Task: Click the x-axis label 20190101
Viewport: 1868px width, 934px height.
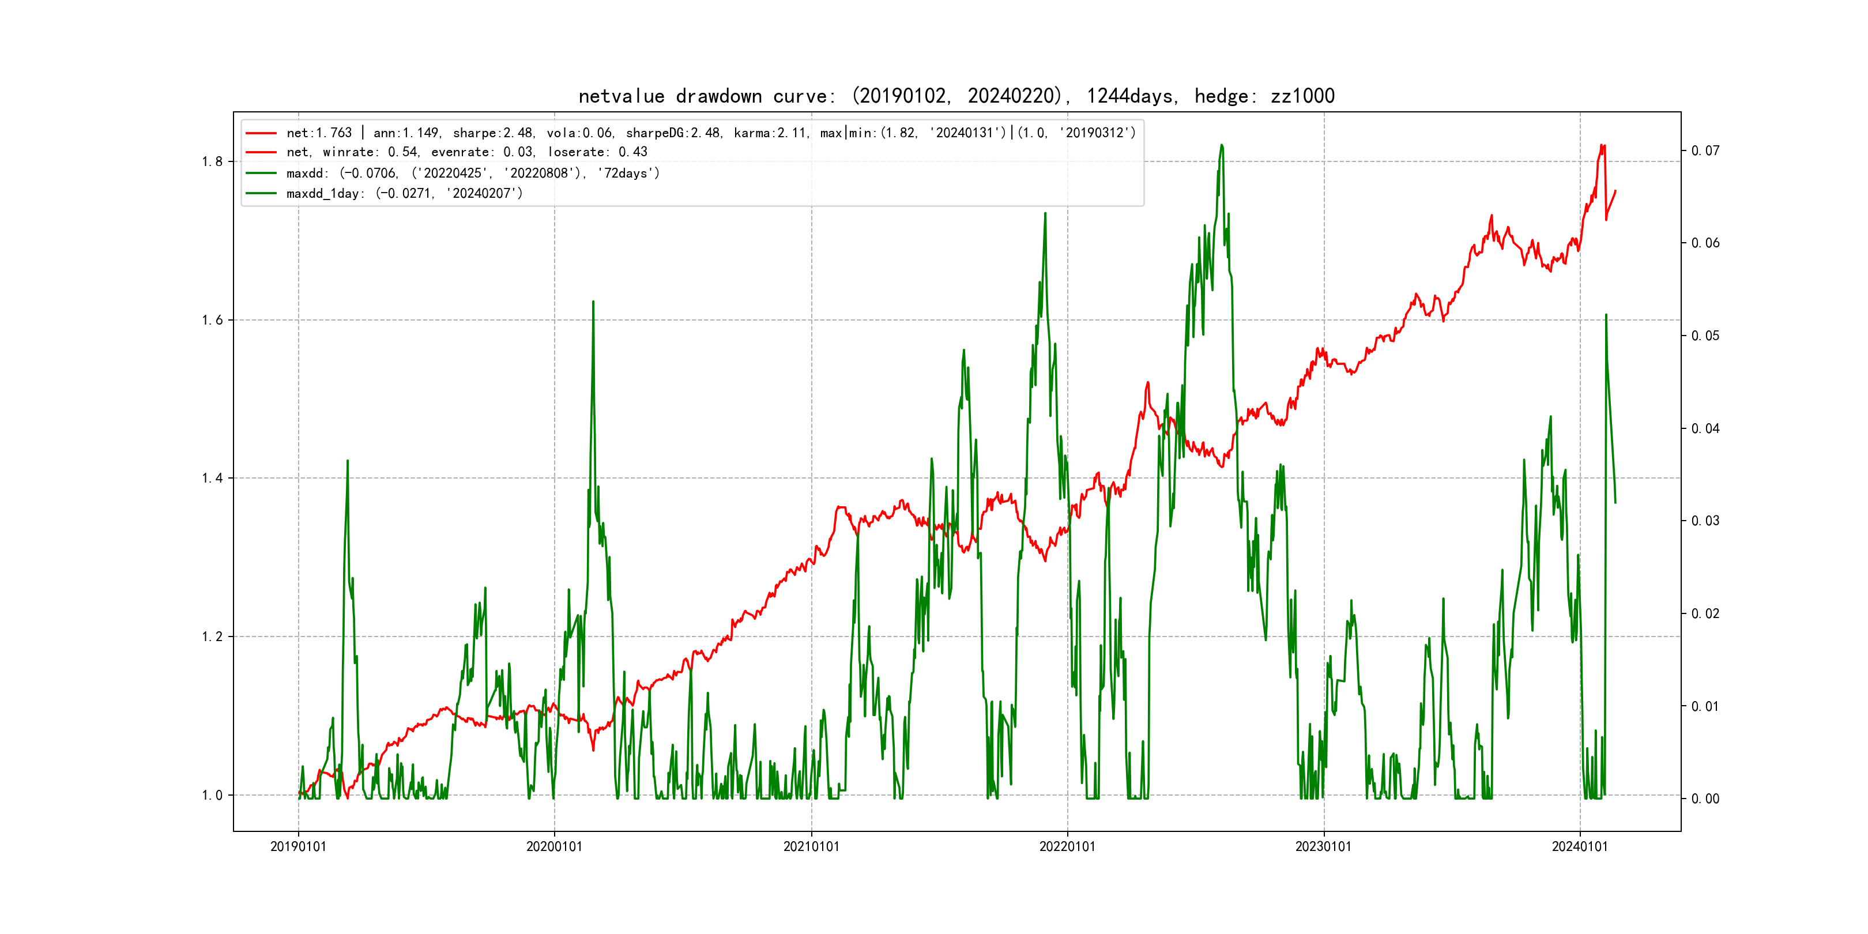Action: point(298,846)
